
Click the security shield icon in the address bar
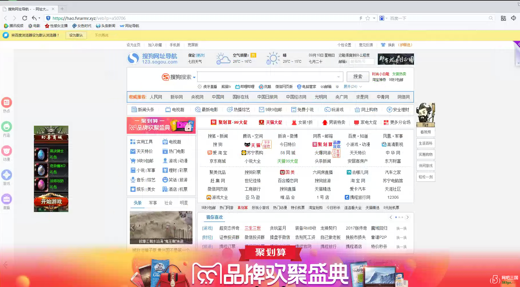(x=48, y=18)
